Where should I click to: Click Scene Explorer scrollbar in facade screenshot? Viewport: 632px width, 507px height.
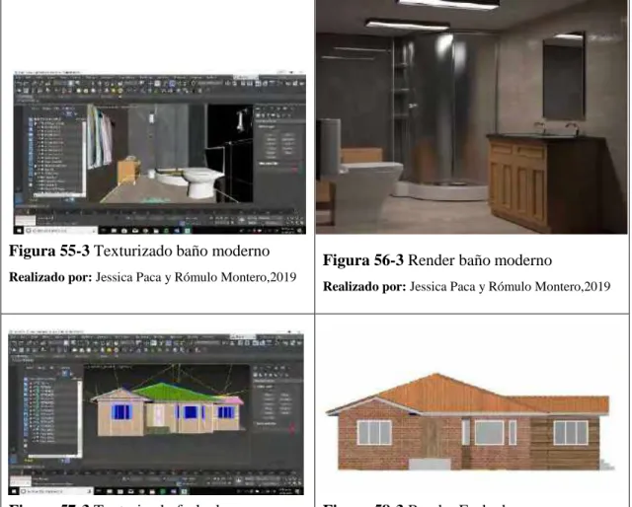79,417
